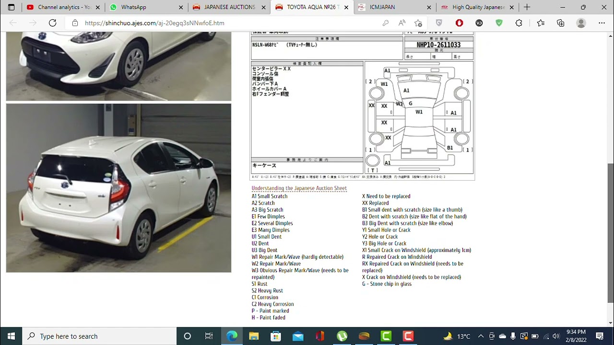
Task: Open the green Camtasia taskbar icon
Action: 386,336
